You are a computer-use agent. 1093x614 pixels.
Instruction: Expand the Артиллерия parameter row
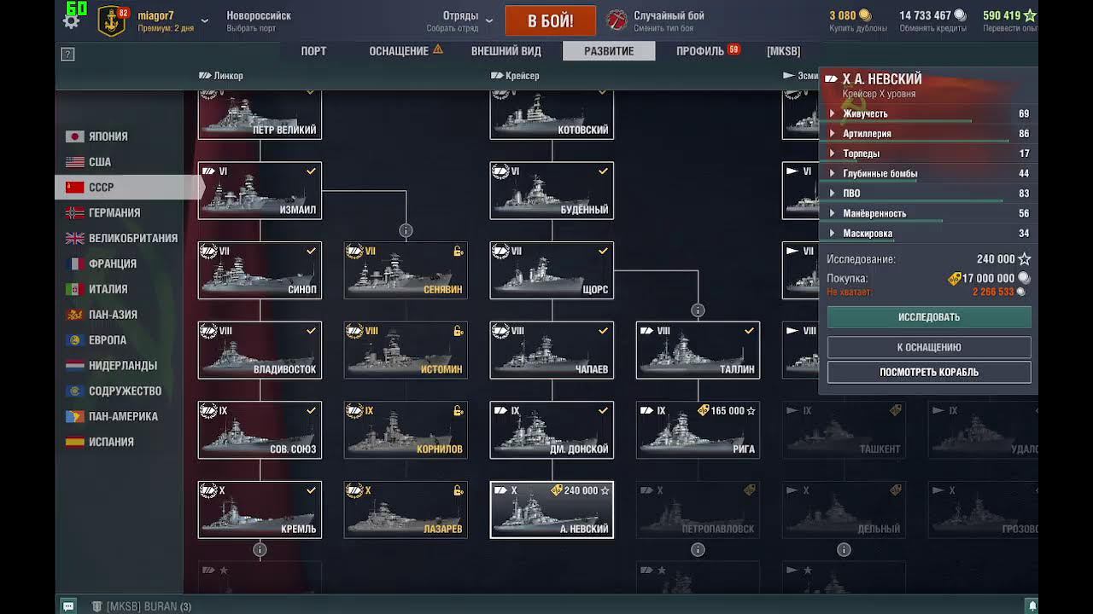(927, 133)
